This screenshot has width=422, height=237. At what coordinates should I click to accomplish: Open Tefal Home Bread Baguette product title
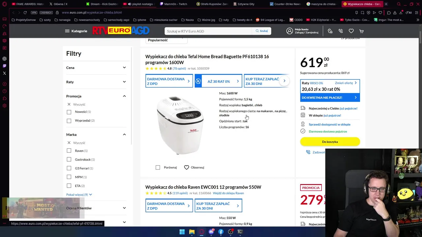207,60
